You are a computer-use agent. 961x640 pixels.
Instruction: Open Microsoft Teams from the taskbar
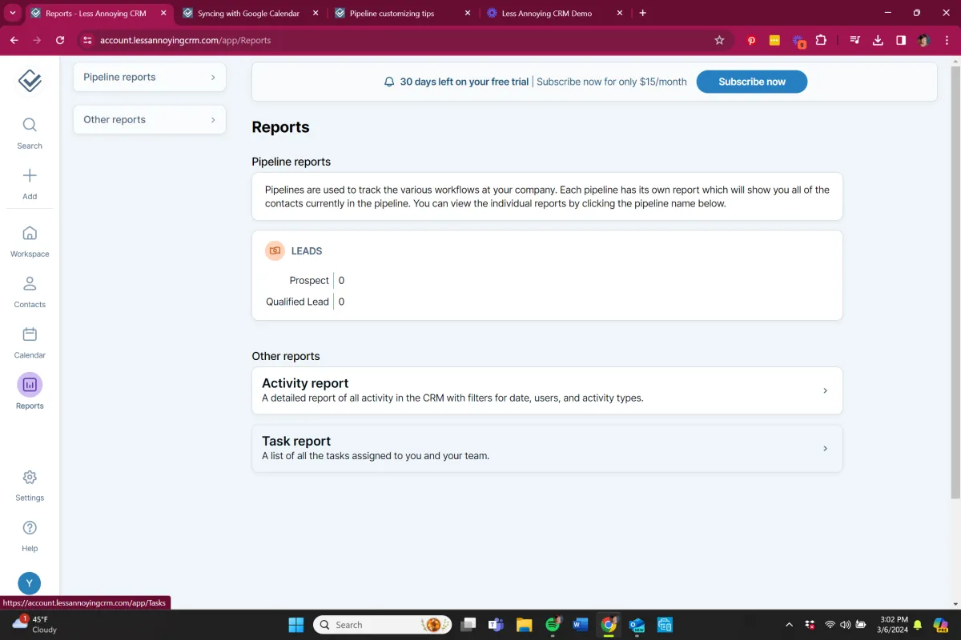click(496, 625)
